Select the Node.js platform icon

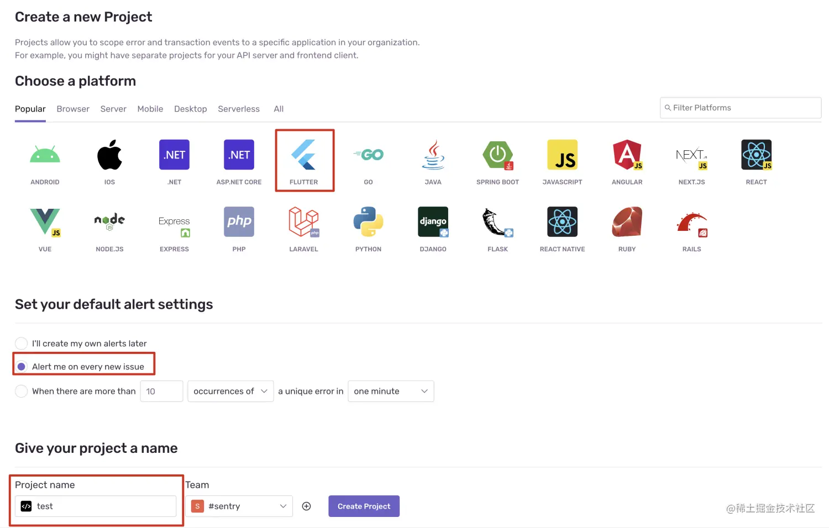[109, 222]
